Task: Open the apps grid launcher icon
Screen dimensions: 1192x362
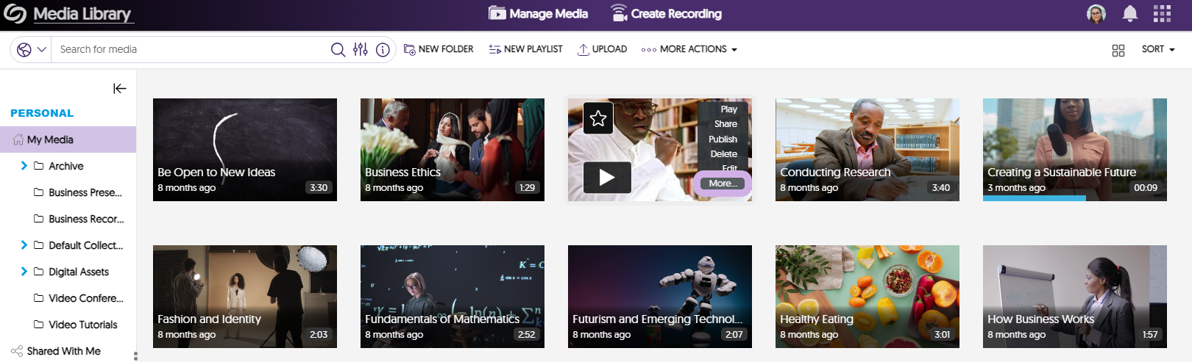Action: pyautogui.click(x=1162, y=13)
